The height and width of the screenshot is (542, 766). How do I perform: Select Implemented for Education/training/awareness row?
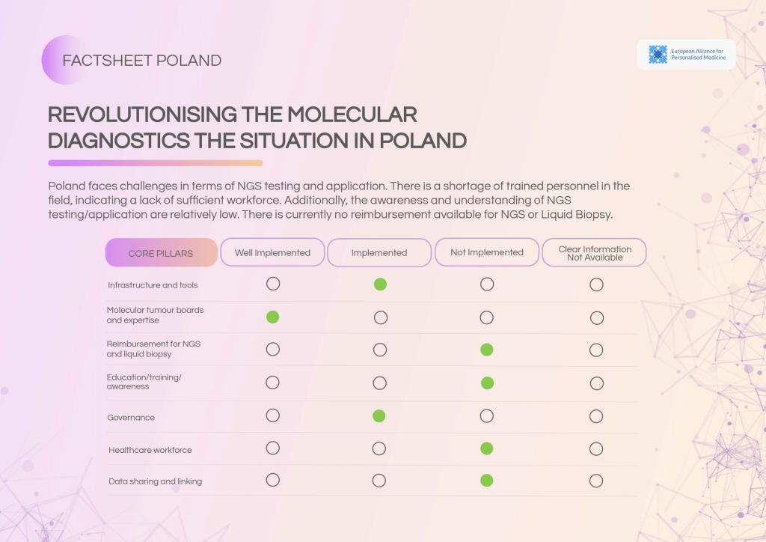380,383
